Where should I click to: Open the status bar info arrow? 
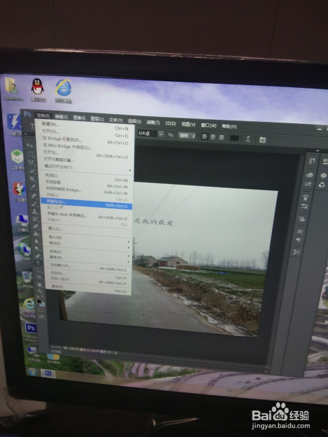click(x=116, y=353)
